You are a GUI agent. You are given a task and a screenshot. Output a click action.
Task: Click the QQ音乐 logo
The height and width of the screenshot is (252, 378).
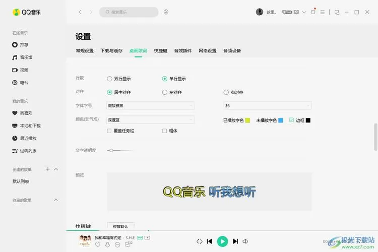point(27,12)
